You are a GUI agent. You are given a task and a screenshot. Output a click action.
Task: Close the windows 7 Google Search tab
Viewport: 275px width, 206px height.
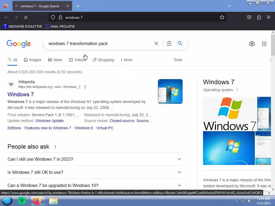(x=67, y=6)
